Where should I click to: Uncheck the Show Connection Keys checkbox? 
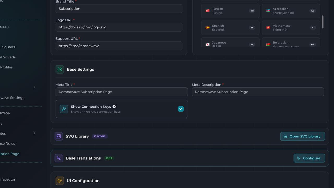[x=181, y=109]
